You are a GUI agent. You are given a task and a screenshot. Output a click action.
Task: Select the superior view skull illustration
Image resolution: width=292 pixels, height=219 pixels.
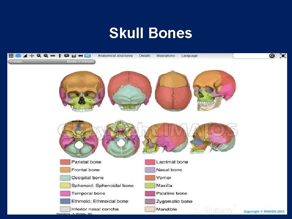[173, 91]
